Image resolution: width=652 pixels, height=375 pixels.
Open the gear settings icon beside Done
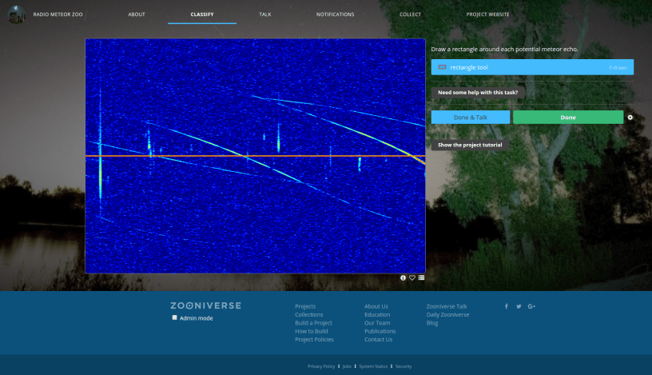coord(630,118)
